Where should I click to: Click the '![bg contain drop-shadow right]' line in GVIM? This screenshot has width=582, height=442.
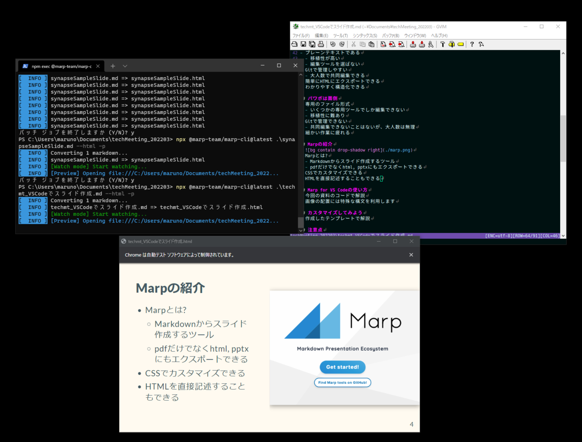358,150
